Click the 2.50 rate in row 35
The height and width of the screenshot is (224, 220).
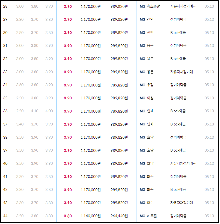(20, 98)
